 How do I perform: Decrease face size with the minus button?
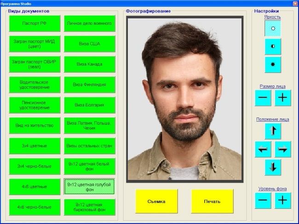pos(263,97)
